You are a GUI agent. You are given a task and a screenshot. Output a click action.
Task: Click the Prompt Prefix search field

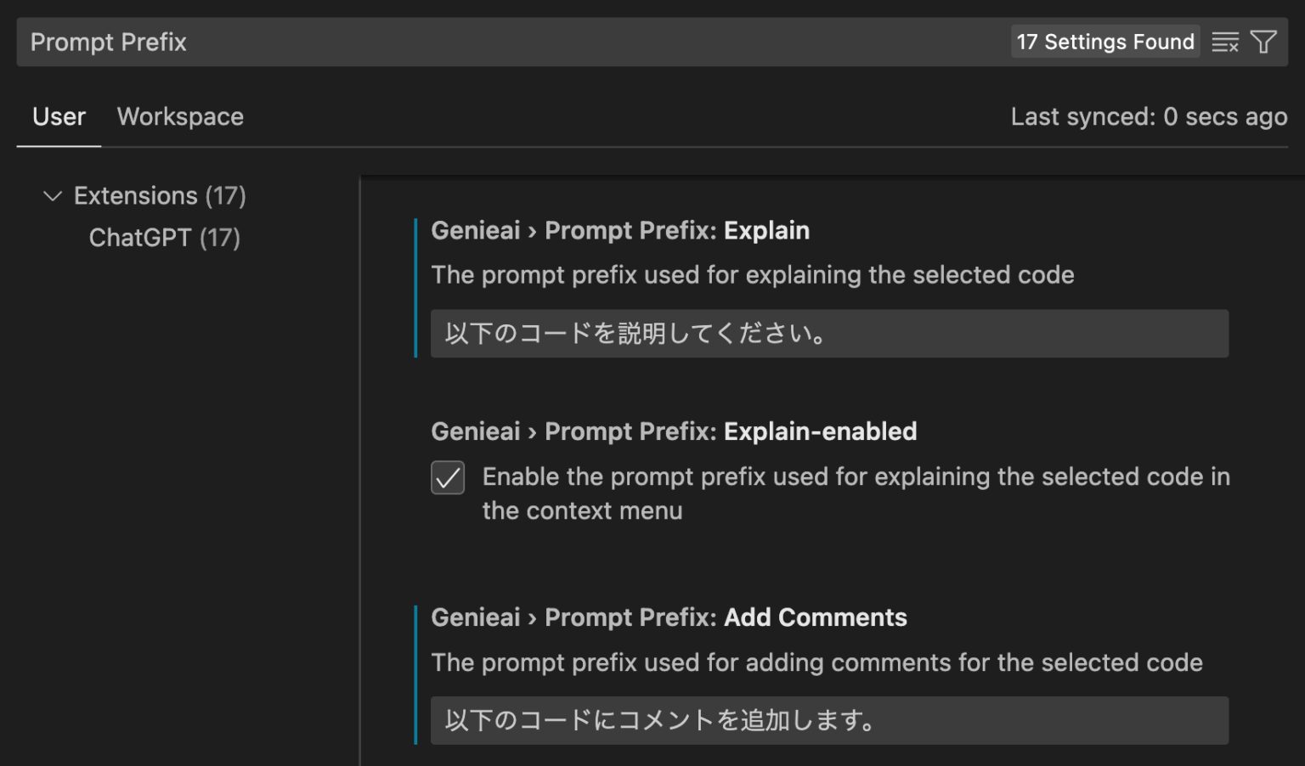click(340, 42)
